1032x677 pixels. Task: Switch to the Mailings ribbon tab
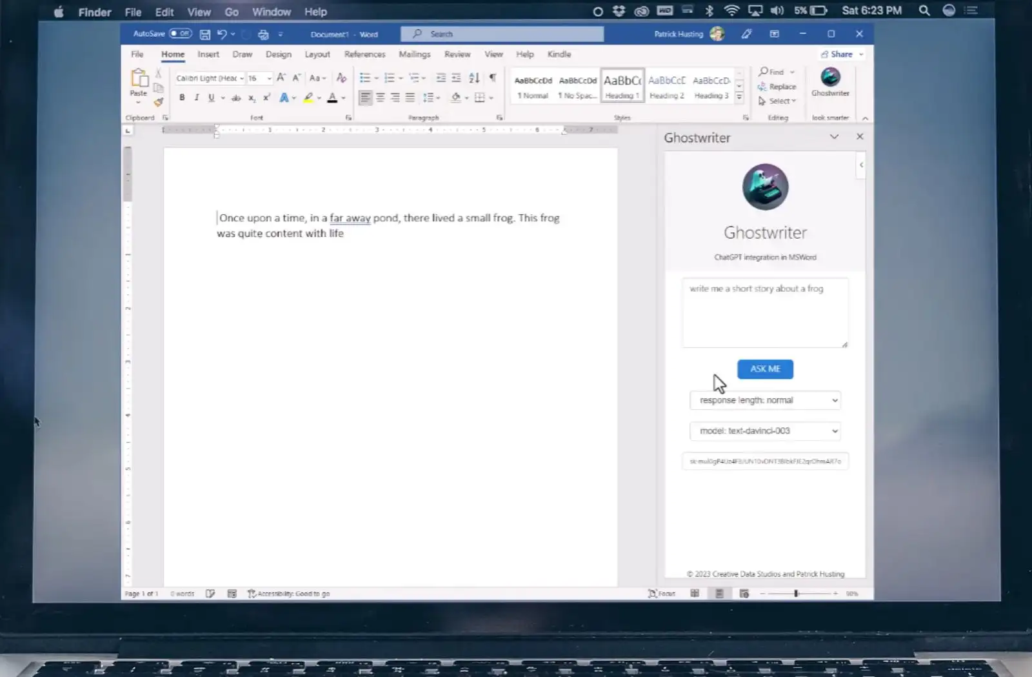click(415, 54)
